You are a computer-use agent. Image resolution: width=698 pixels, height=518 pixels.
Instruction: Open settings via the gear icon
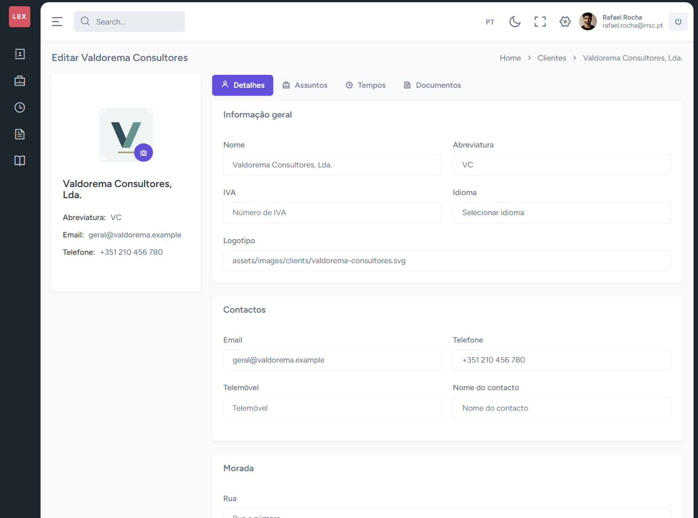click(565, 21)
